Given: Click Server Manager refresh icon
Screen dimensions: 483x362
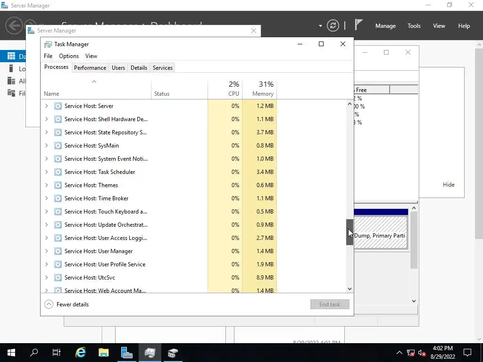Looking at the screenshot, I should 333,25.
